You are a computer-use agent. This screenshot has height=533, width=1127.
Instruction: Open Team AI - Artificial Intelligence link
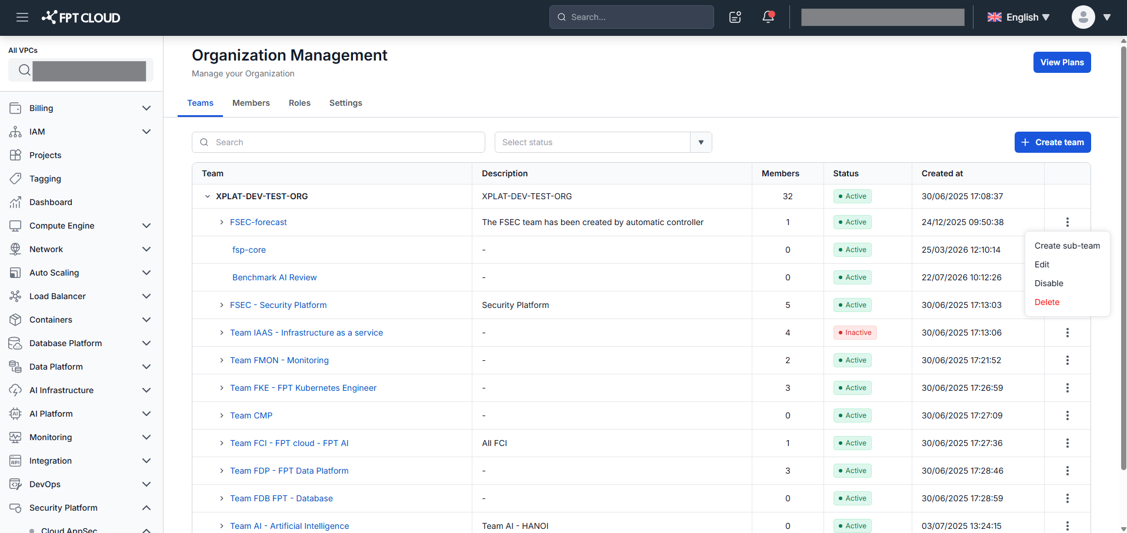[x=289, y=526]
